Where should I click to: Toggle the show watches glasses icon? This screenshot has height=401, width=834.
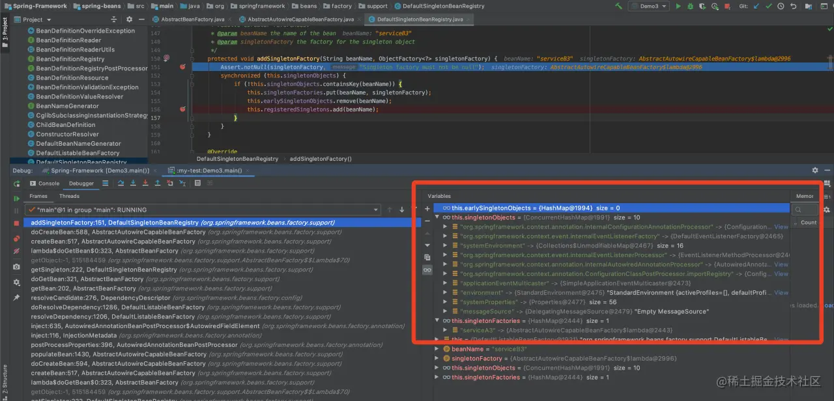click(427, 270)
